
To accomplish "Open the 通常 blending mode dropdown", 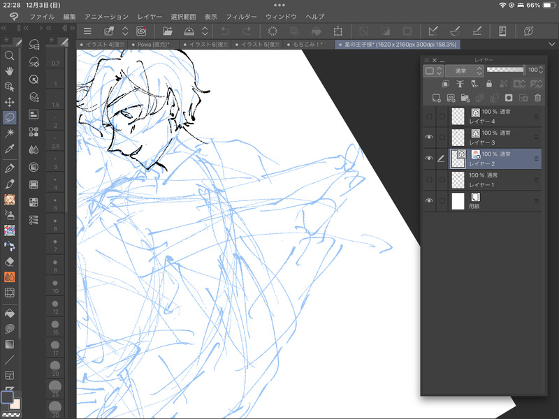I will 464,71.
